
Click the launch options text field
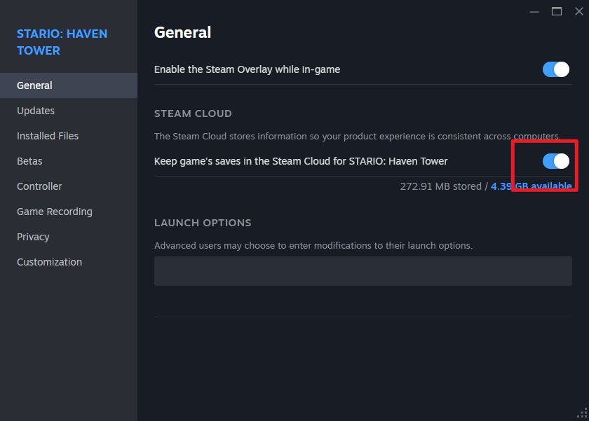[363, 270]
